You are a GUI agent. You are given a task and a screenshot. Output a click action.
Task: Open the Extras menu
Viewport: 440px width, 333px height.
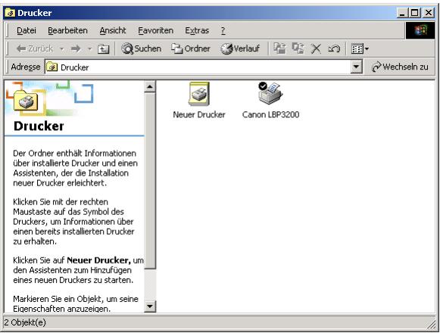pos(197,30)
